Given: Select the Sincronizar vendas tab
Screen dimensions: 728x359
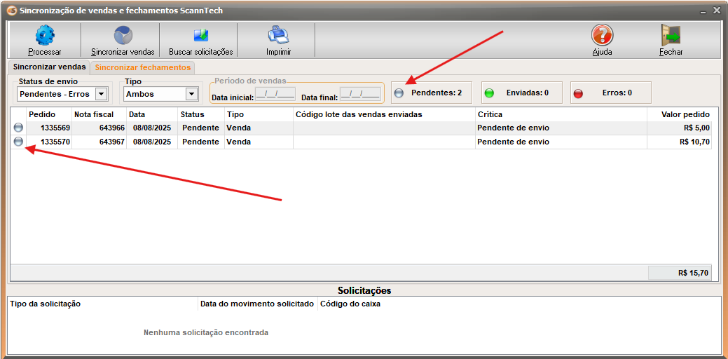Looking at the screenshot, I should 49,67.
